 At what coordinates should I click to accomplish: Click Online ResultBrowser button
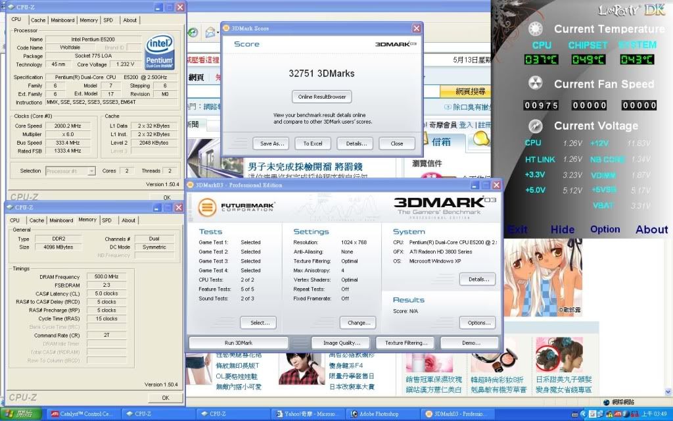tap(322, 97)
